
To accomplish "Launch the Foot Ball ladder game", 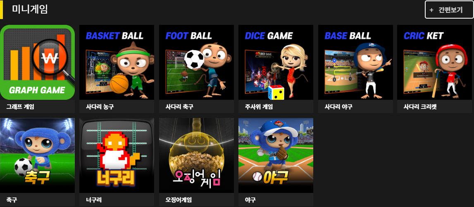I will click(x=196, y=63).
